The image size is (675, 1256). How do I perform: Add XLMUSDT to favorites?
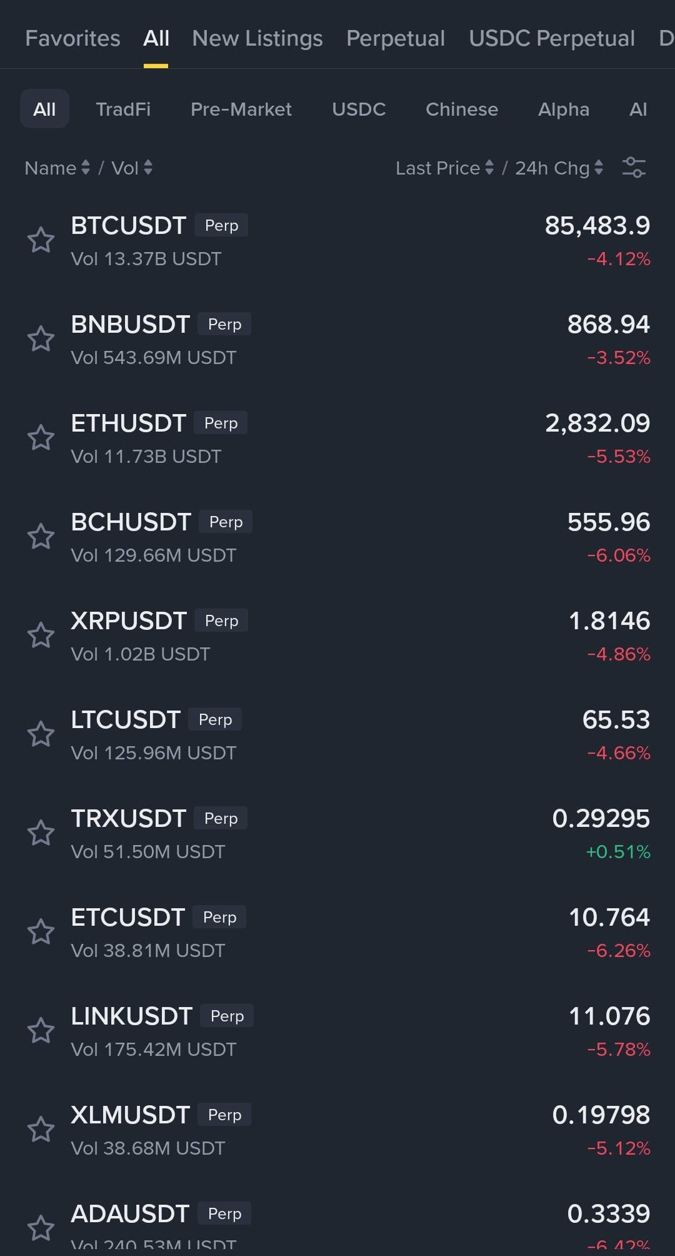[x=41, y=1130]
